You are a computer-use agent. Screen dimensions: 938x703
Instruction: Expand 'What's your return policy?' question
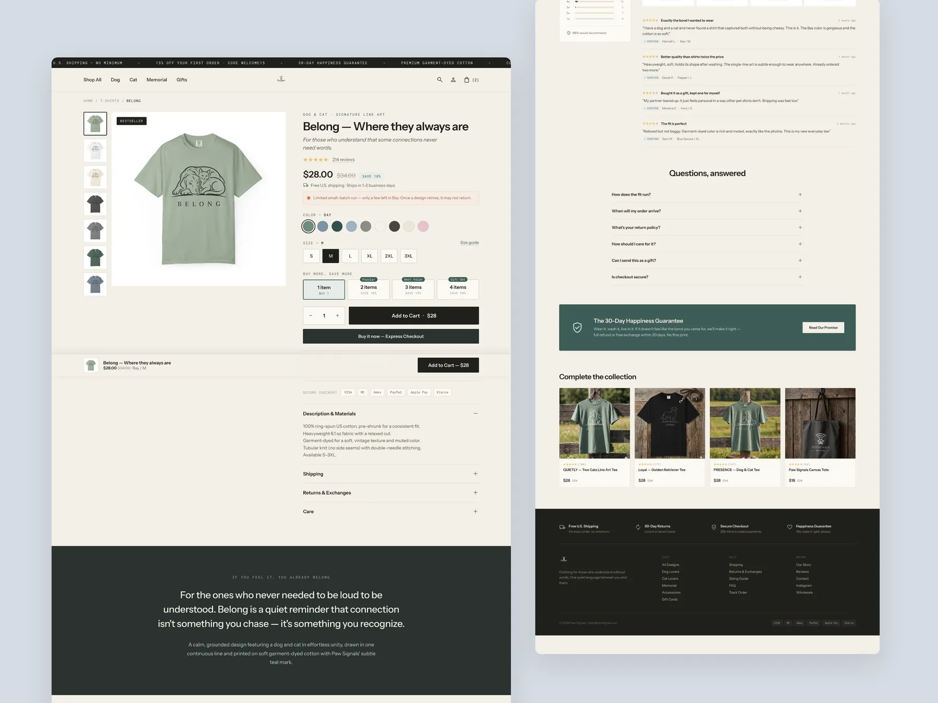point(707,228)
